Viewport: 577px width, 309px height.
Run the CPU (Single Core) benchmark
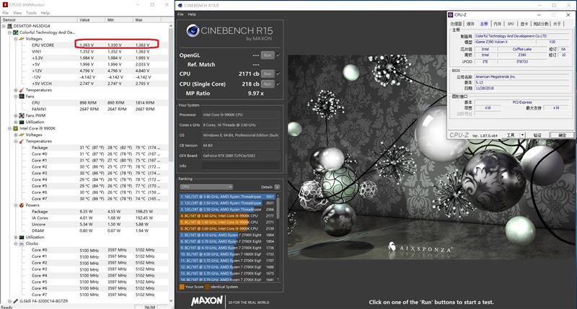click(268, 84)
